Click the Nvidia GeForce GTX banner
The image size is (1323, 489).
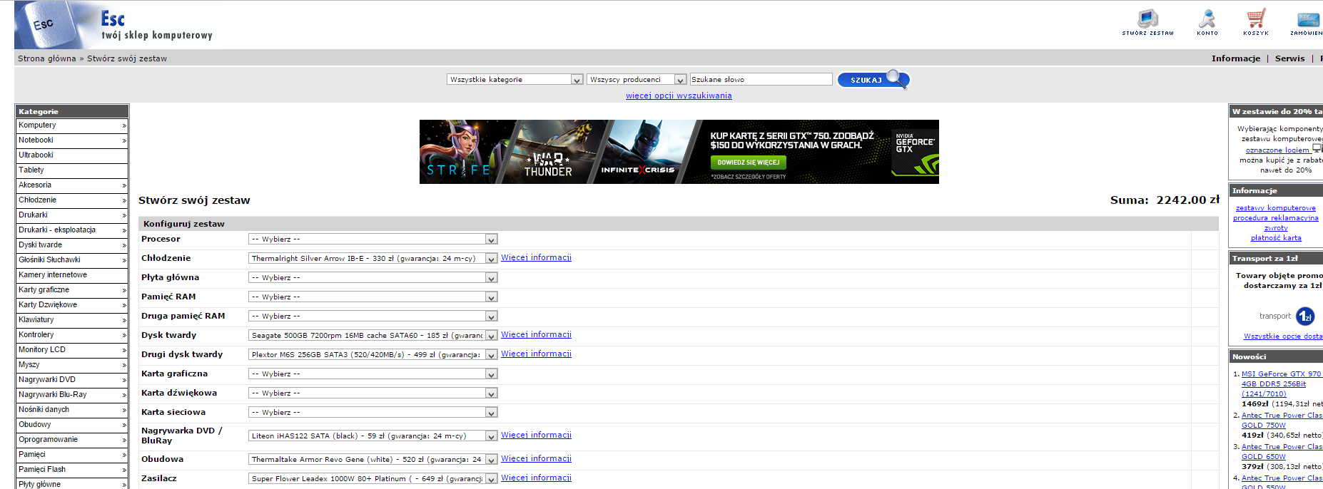[x=679, y=152]
